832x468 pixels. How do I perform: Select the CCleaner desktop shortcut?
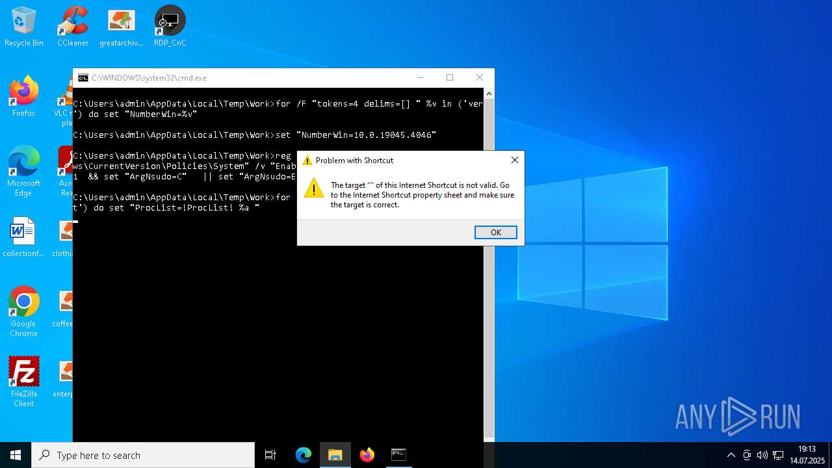pos(73,27)
